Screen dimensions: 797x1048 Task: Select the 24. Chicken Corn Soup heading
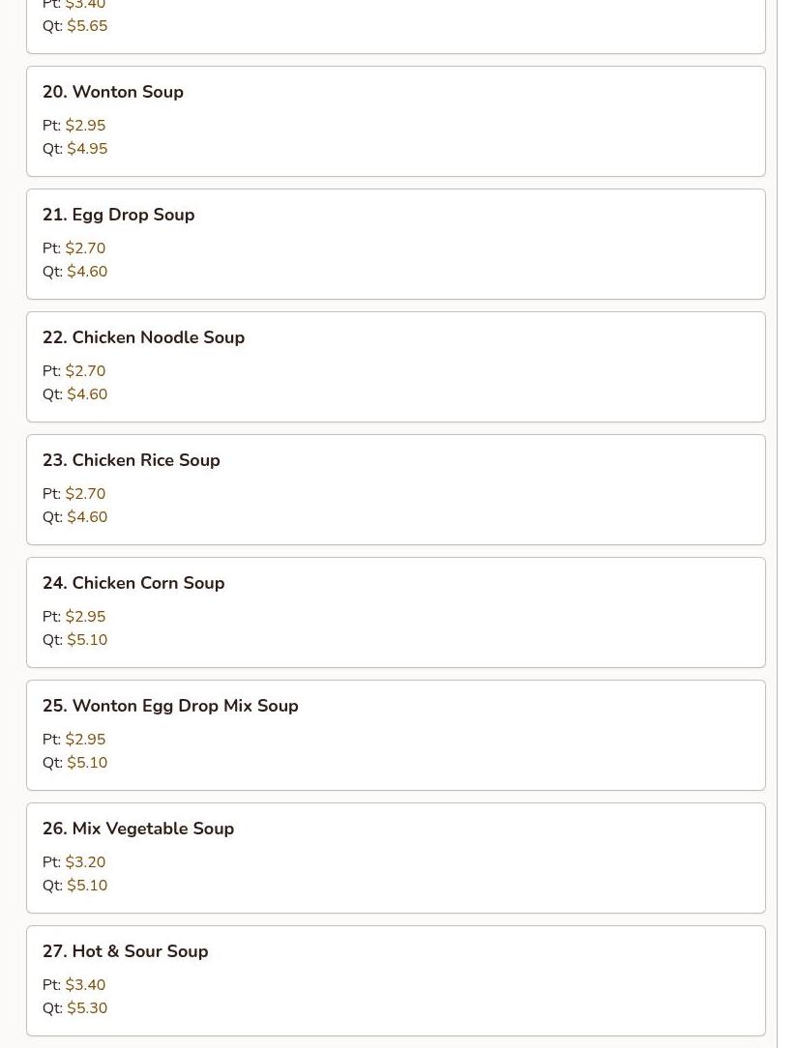[x=133, y=583]
